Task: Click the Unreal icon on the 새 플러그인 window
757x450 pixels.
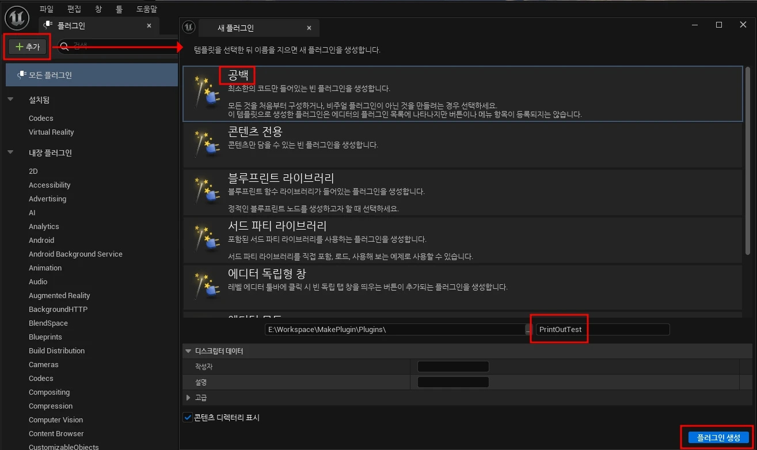Action: tap(189, 27)
